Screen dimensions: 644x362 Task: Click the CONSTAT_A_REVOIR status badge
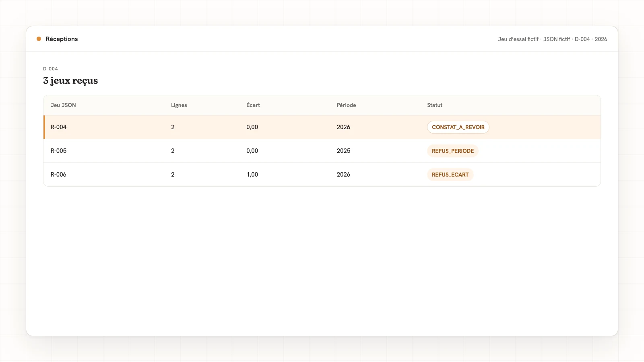coord(458,127)
